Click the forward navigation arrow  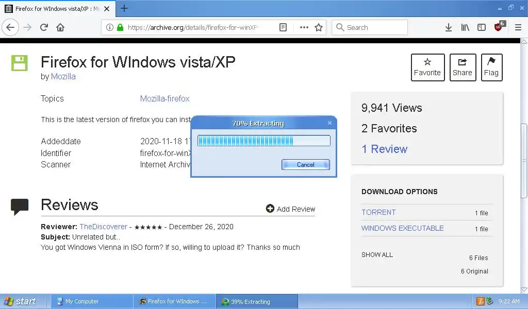coord(27,27)
